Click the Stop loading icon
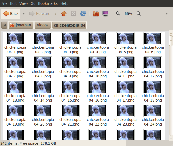Image resolution: width=173 pixels, height=146 pixels. click(x=73, y=14)
